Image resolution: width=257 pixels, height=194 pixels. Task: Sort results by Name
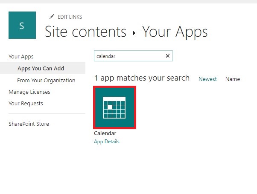233,79
